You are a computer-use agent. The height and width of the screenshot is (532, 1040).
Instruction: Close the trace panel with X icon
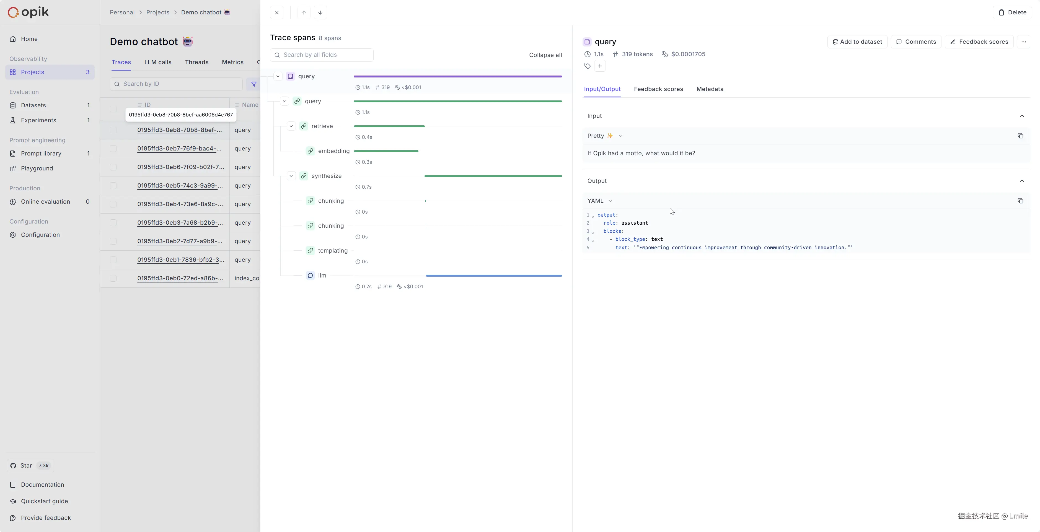coord(277,12)
